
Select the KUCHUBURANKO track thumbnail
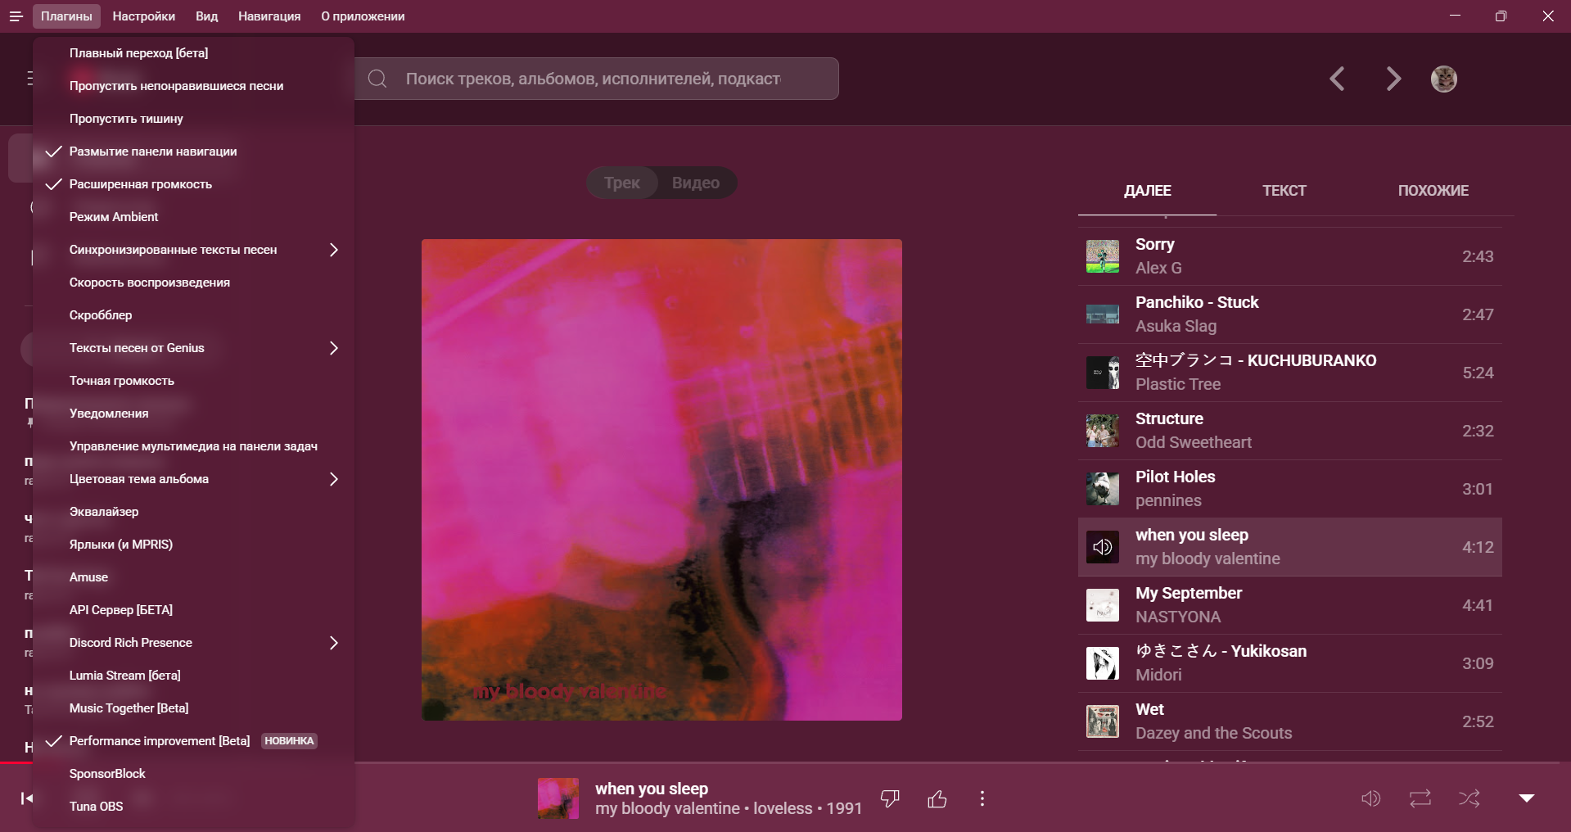[1103, 373]
